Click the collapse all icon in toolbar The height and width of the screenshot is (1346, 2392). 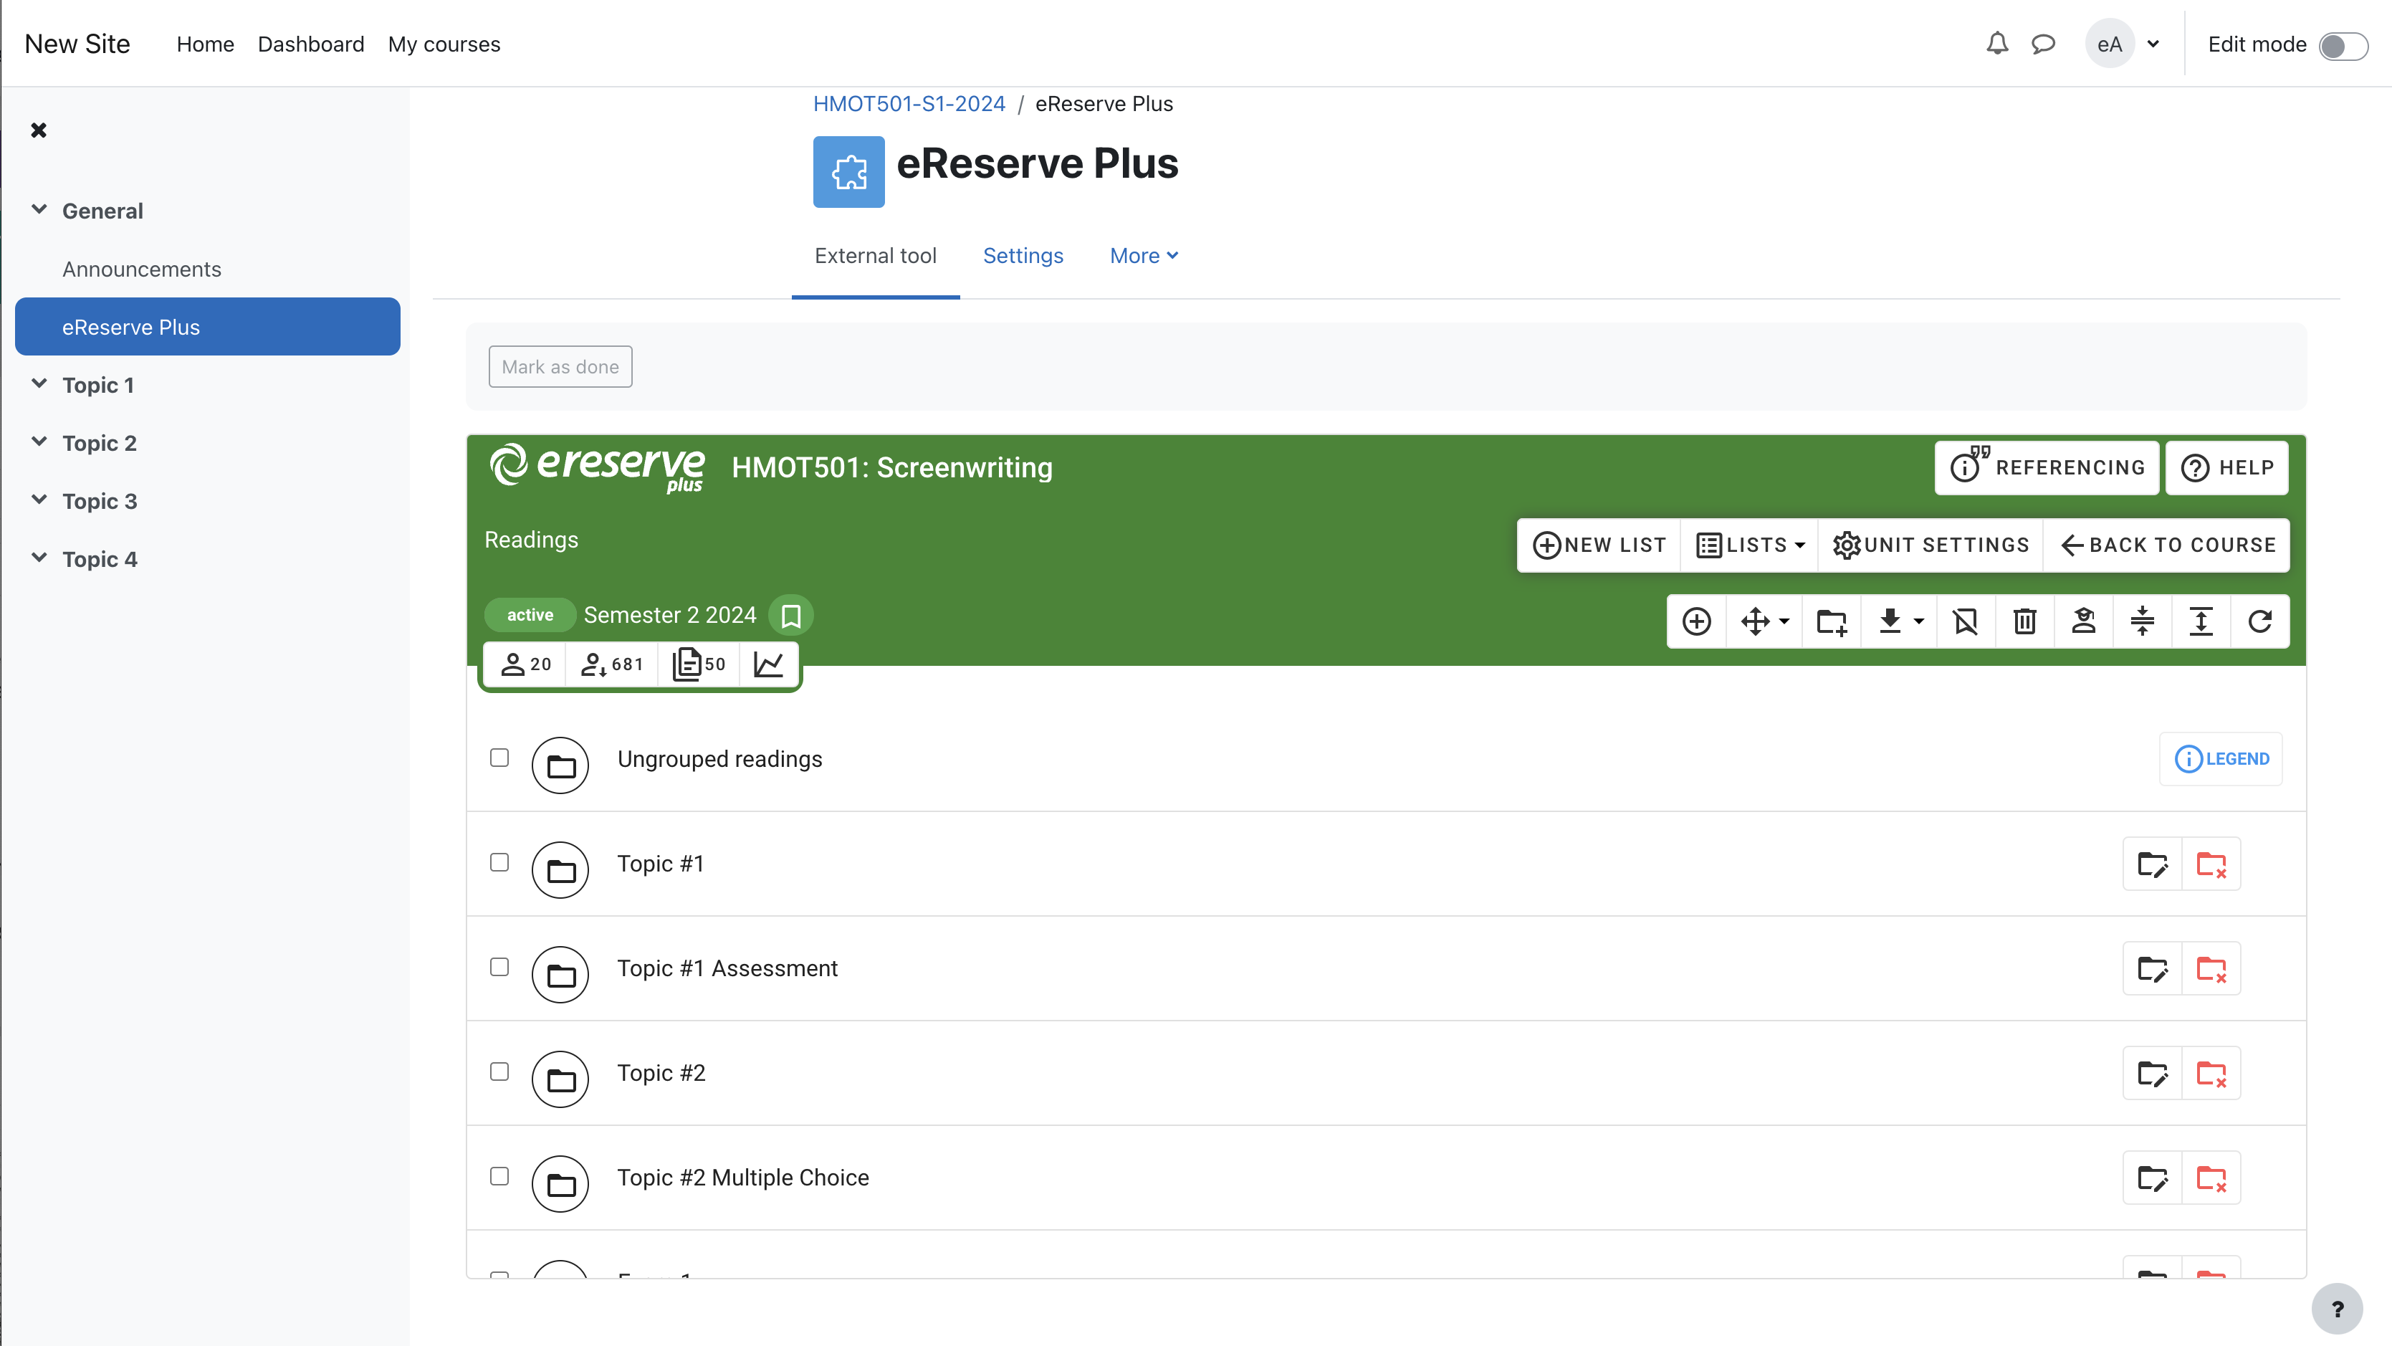[2142, 621]
